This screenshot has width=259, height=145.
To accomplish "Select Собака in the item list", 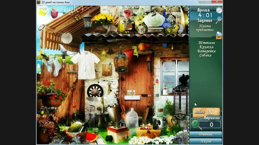I will coord(205,56).
